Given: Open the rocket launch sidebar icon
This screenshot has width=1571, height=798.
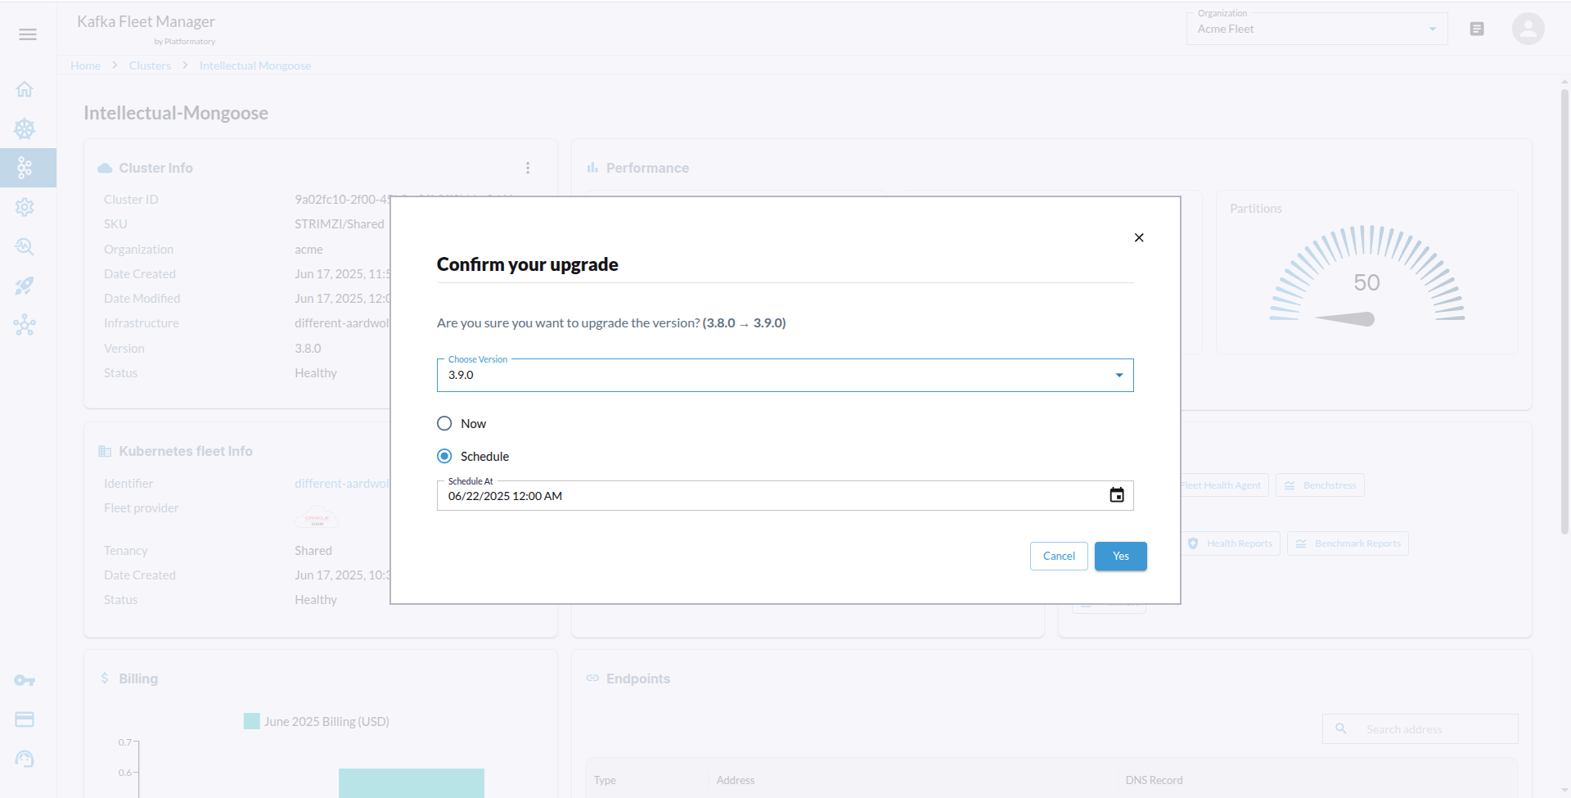Looking at the screenshot, I should pos(25,286).
